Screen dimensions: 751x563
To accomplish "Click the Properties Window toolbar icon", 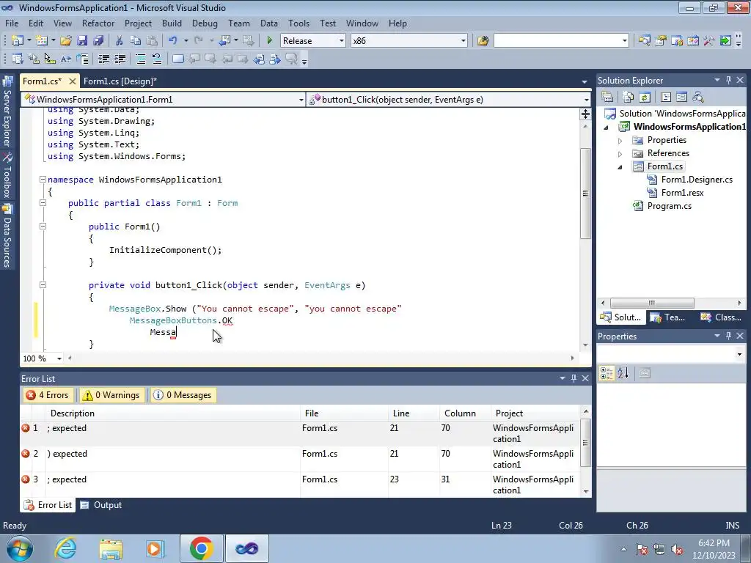I will click(661, 41).
